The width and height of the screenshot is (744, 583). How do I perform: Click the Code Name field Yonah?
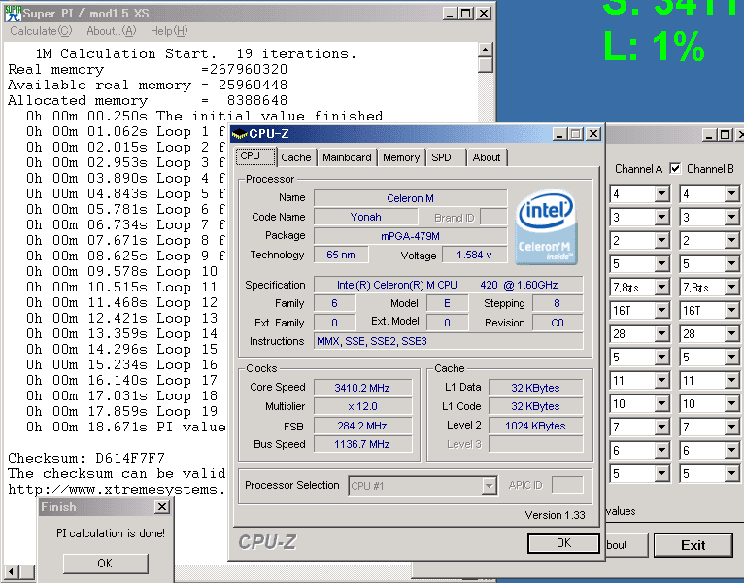(365, 217)
